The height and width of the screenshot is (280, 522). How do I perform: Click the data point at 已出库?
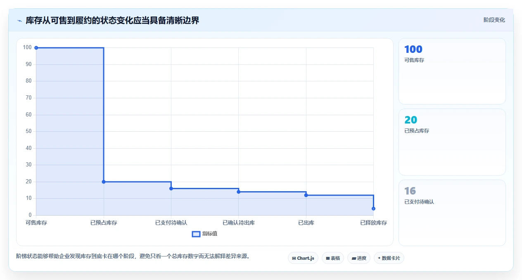(306, 195)
